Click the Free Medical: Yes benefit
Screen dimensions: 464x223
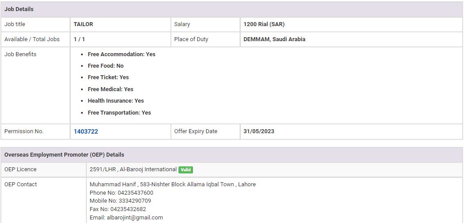point(110,89)
